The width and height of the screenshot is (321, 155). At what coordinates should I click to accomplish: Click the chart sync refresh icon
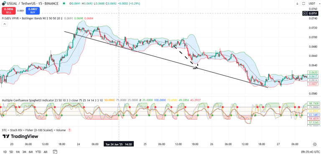tap(304, 3)
